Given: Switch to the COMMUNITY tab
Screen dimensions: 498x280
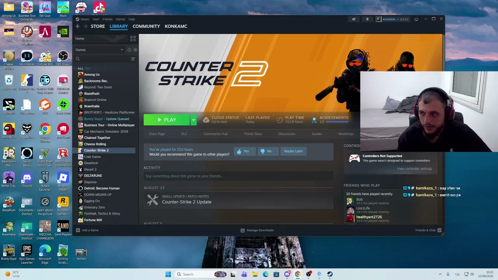Looking at the screenshot, I should click(x=146, y=26).
